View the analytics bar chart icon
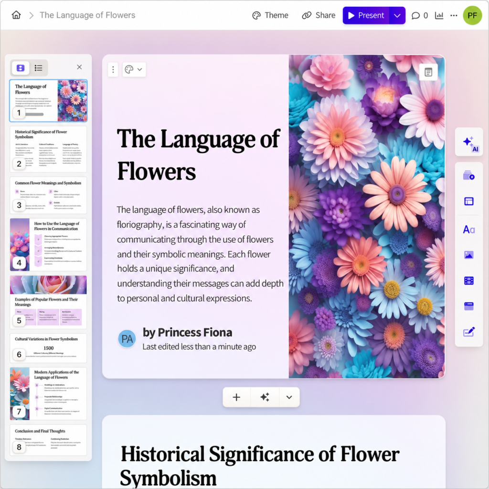Screen dimensions: 489x489 click(439, 15)
